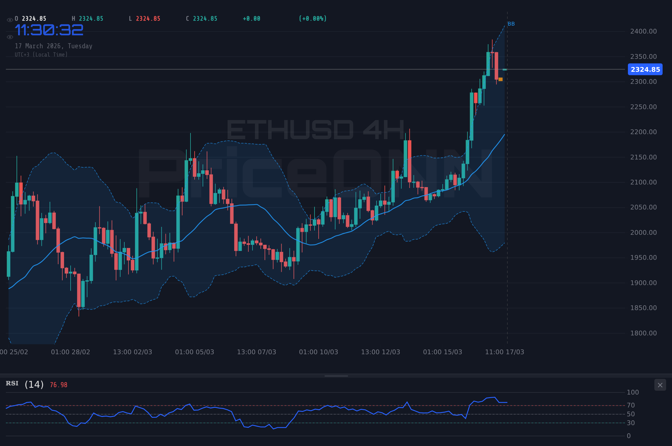Click the highlighted 2324.85 price label
The width and height of the screenshot is (672, 446).
(645, 69)
